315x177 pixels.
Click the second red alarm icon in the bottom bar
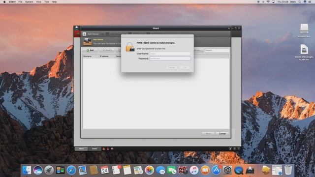tap(108, 149)
